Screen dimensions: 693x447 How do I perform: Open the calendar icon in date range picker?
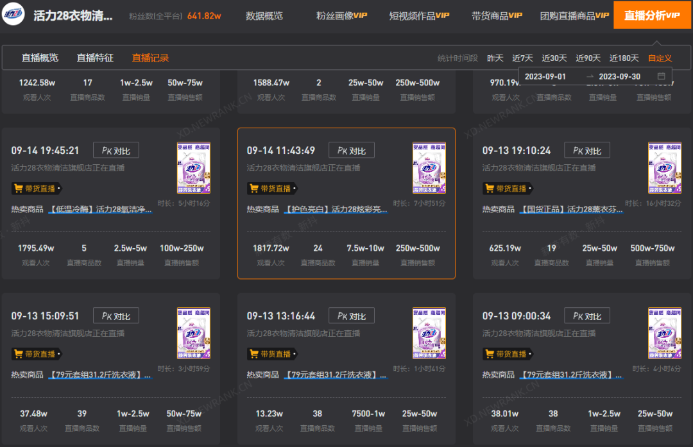tap(661, 76)
